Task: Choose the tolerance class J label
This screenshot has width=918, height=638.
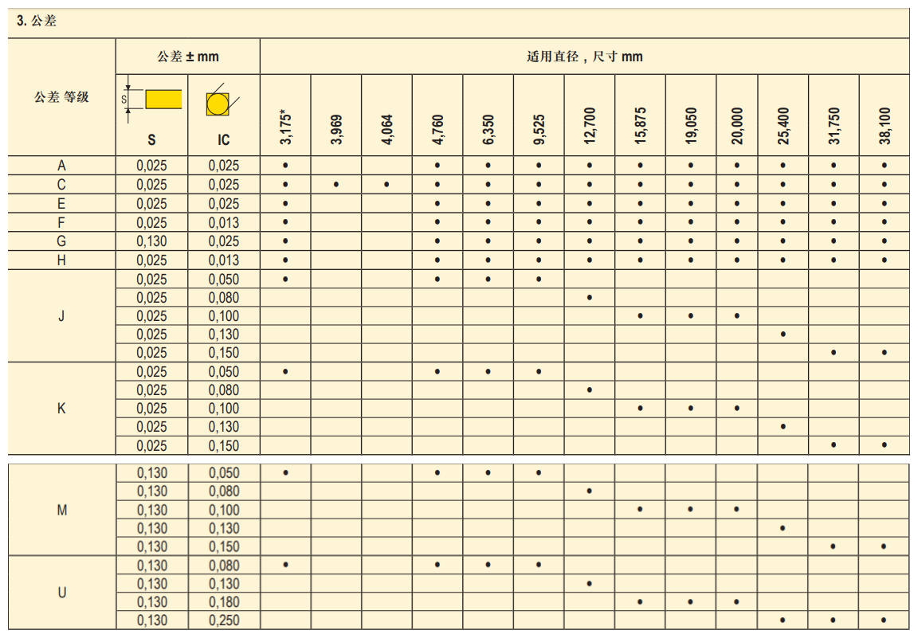Action: click(x=61, y=316)
